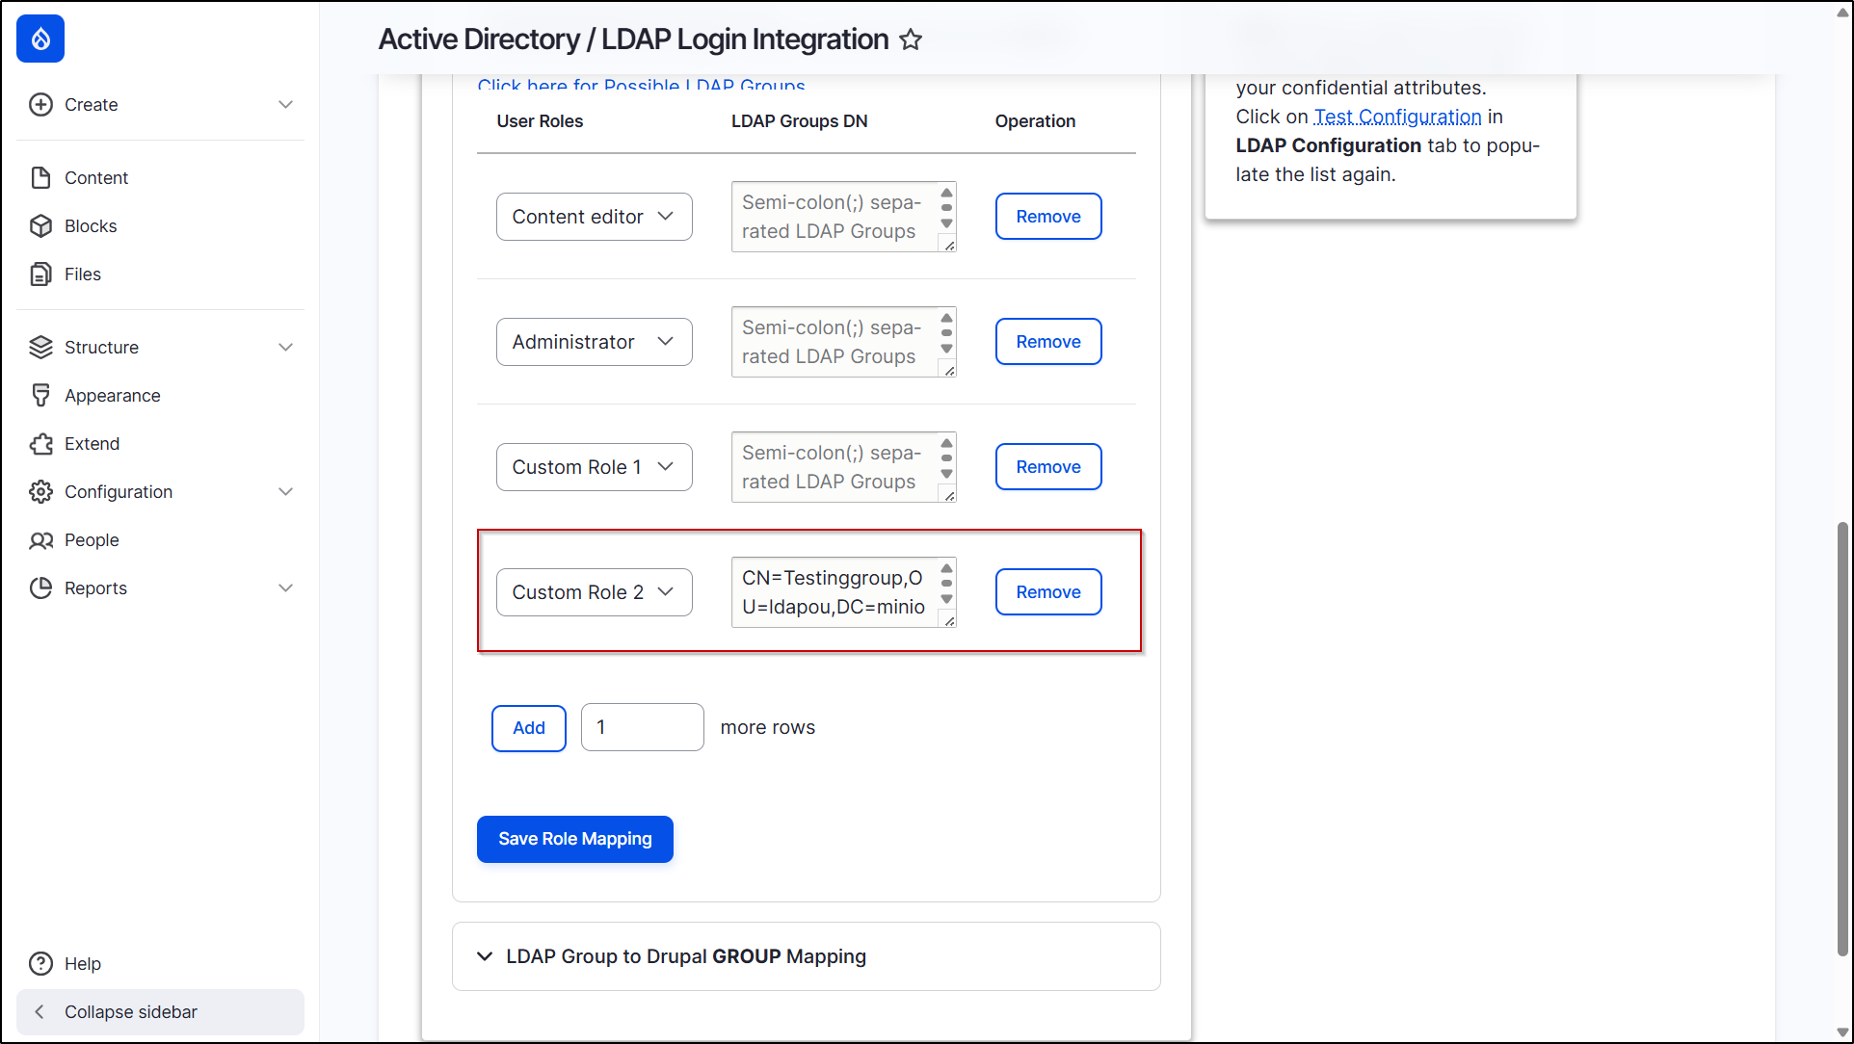This screenshot has height=1044, width=1854.
Task: Open the Custom Role 2 role dropdown
Action: (594, 591)
